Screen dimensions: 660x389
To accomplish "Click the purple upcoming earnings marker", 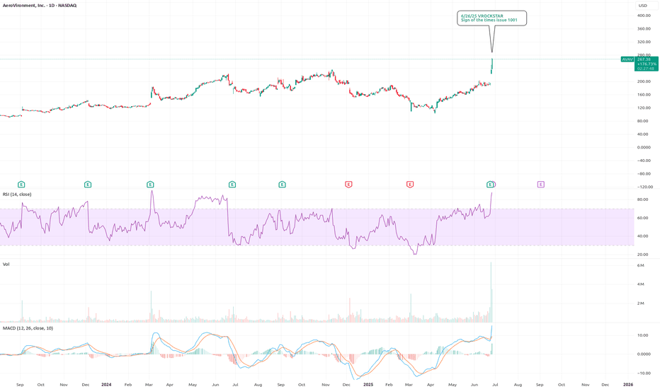I will pos(541,184).
